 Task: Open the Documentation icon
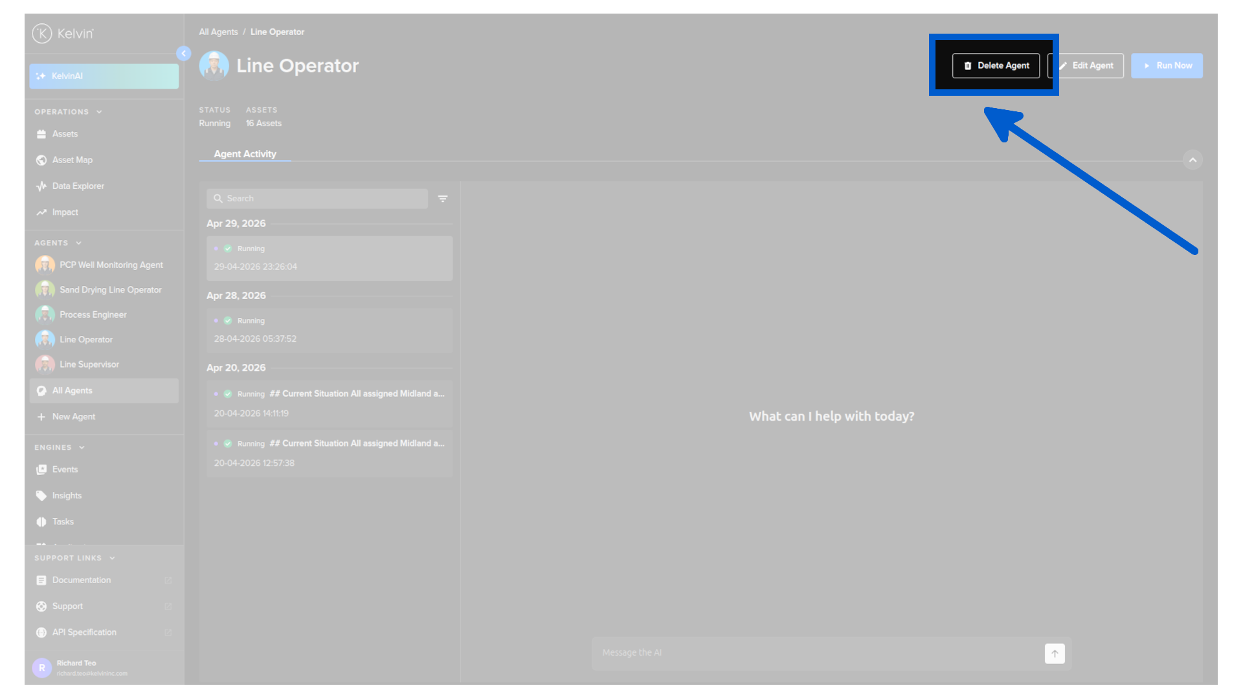point(41,581)
